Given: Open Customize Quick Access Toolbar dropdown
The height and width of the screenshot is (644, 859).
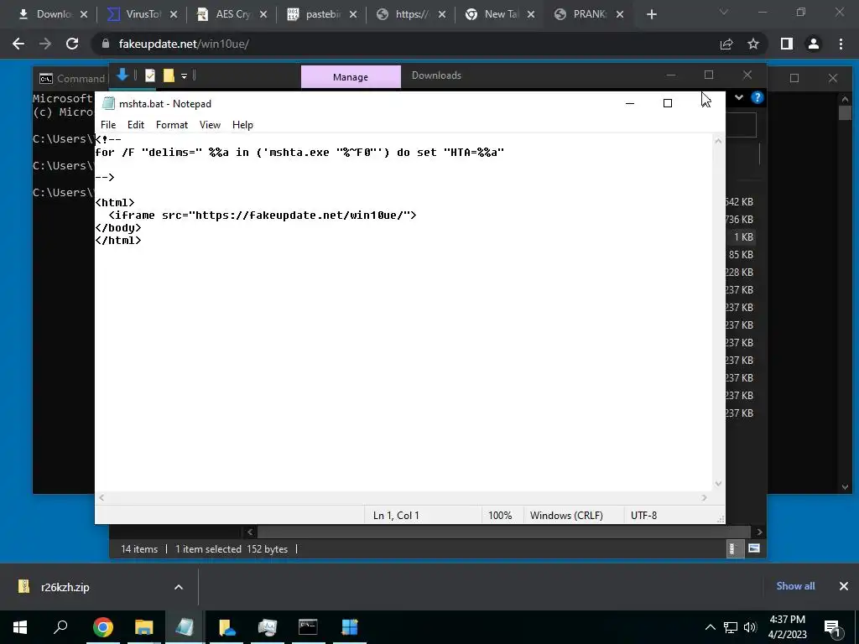Looking at the screenshot, I should pyautogui.click(x=184, y=76).
